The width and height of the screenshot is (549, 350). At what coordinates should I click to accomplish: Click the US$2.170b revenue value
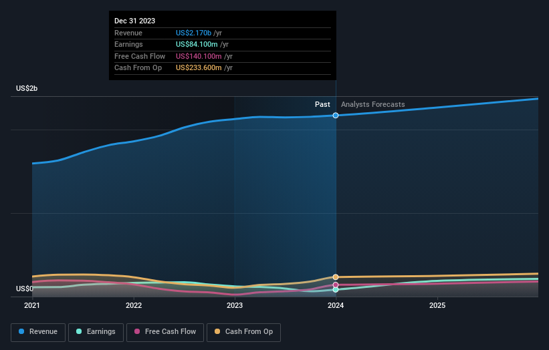(194, 33)
